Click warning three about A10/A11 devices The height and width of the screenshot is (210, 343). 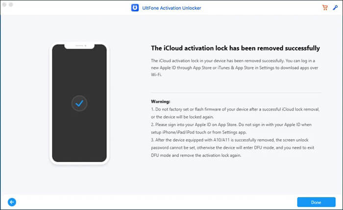[x=233, y=147]
